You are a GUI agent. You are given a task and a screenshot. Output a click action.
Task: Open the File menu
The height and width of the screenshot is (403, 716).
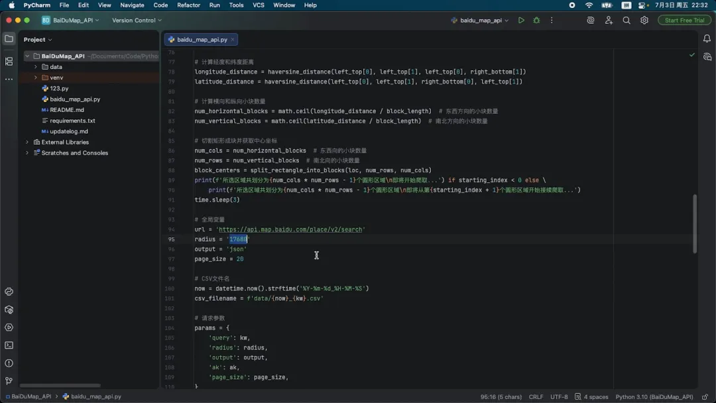tap(64, 5)
